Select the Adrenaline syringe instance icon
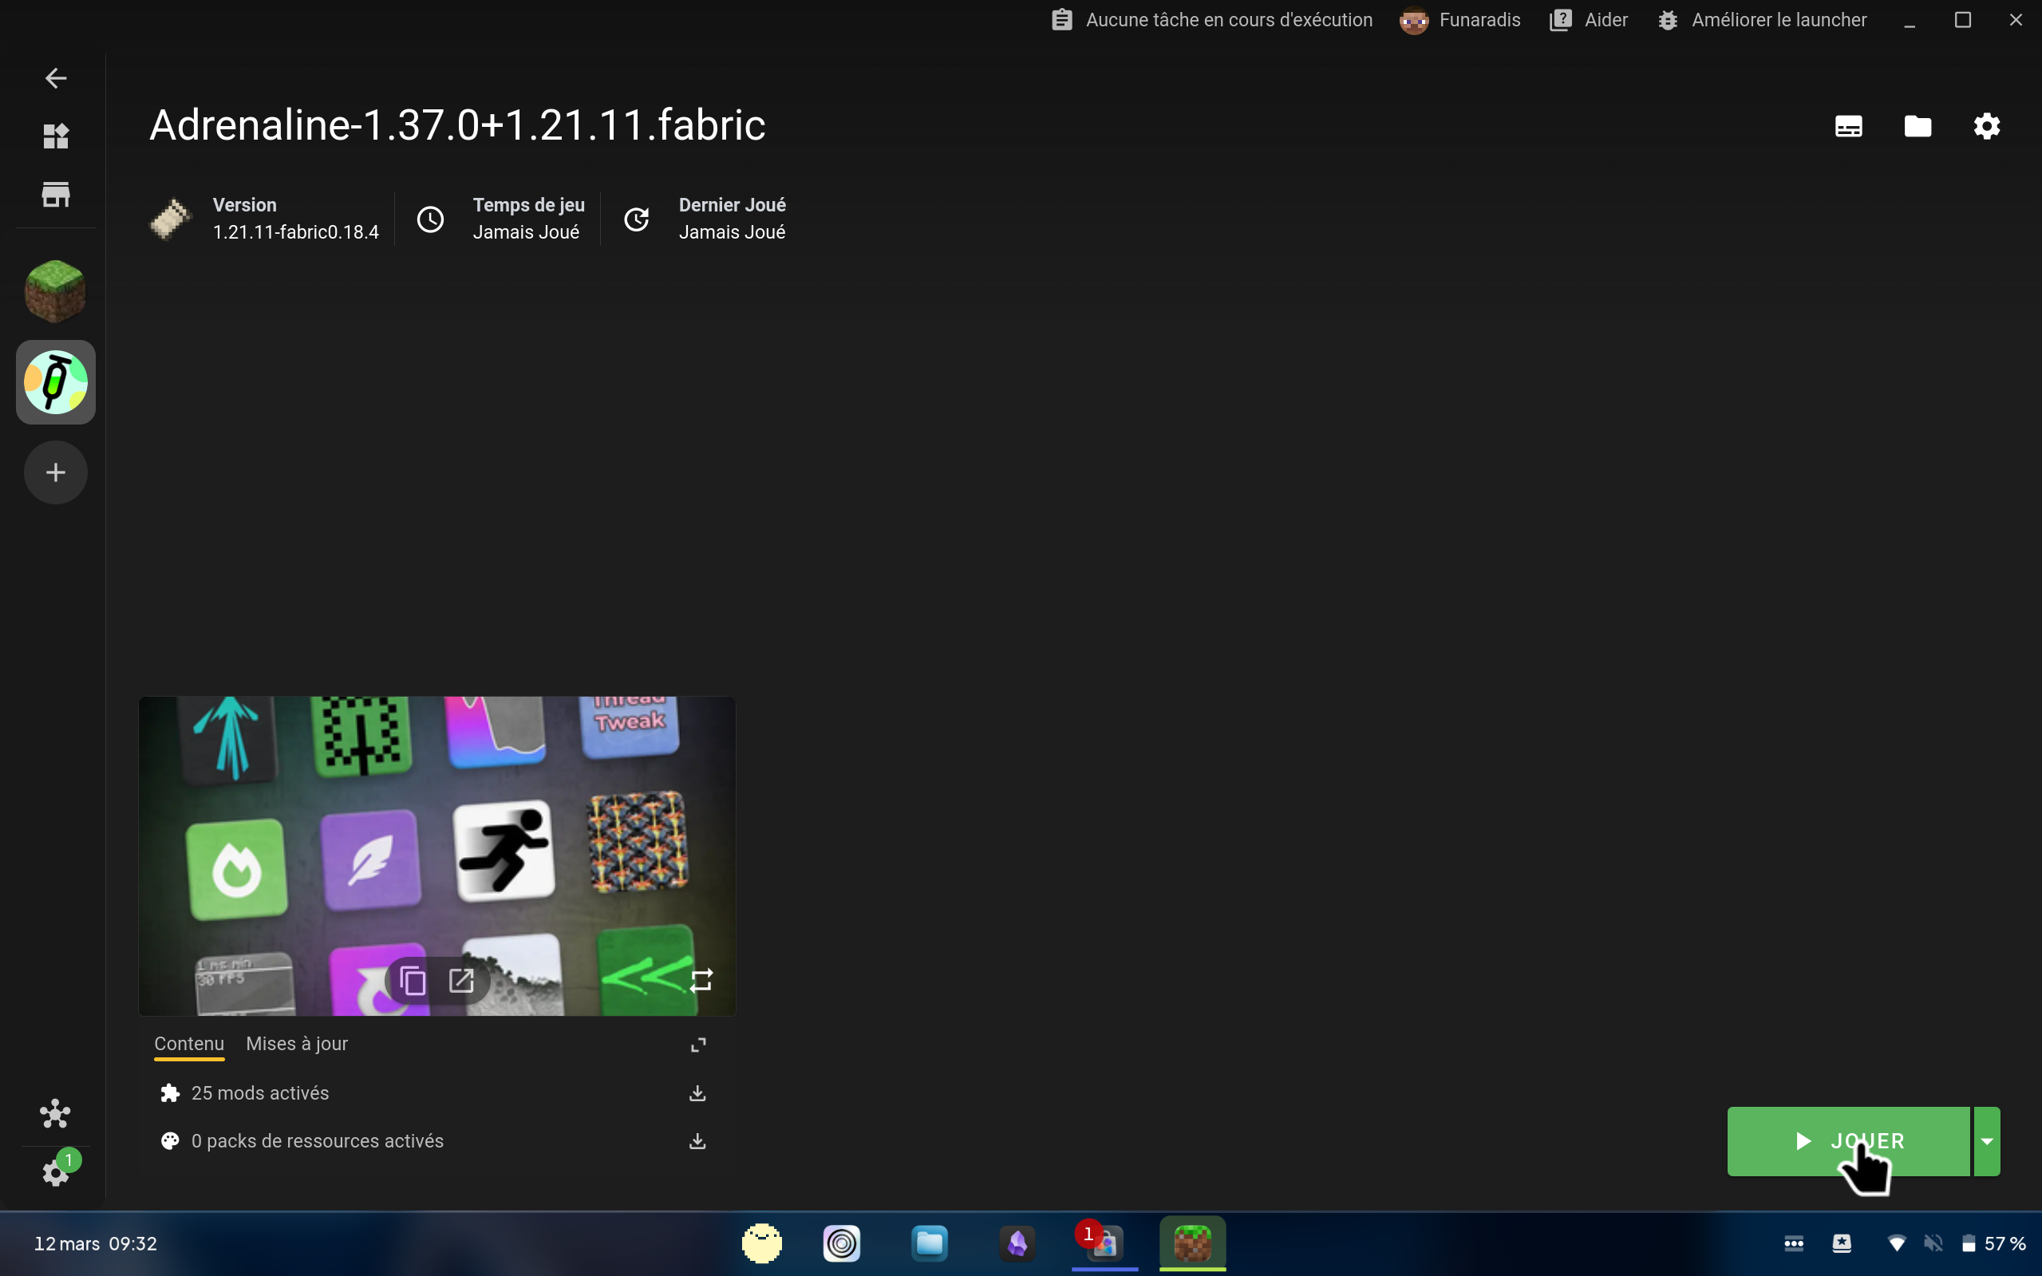2042x1276 pixels. [56, 382]
